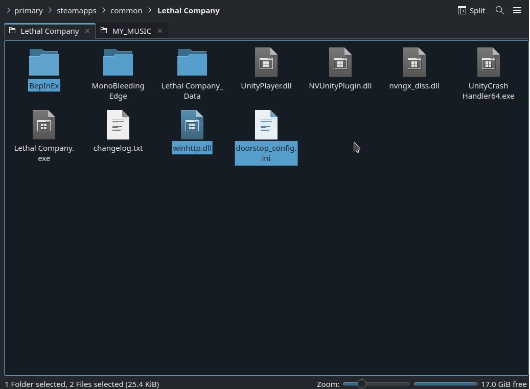Screen dimensions: 530x389
Task: Click the UnityCrash Handler64.exe label
Action: click(x=488, y=91)
